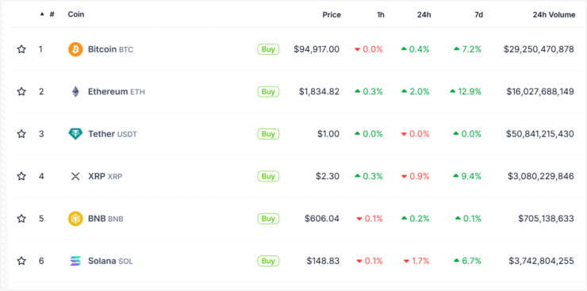587x291 pixels.
Task: Open the Ethereum ETH name link
Action: click(x=117, y=92)
